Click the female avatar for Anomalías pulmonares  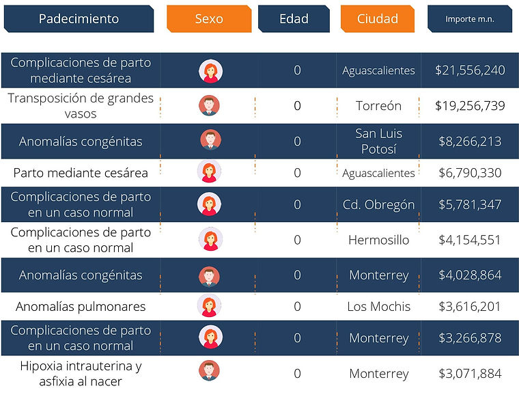(209, 305)
